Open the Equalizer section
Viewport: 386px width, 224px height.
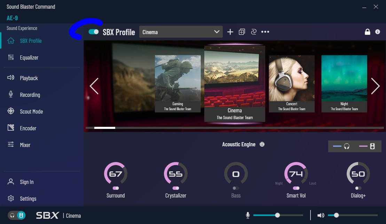pyautogui.click(x=29, y=57)
